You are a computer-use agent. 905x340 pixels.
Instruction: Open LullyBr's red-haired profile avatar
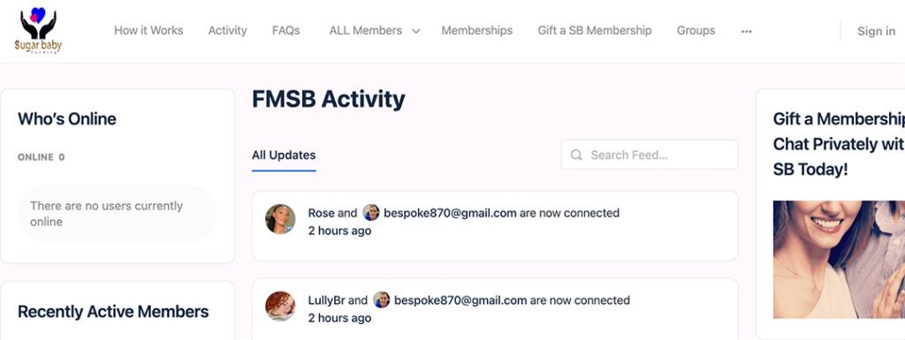click(x=280, y=306)
